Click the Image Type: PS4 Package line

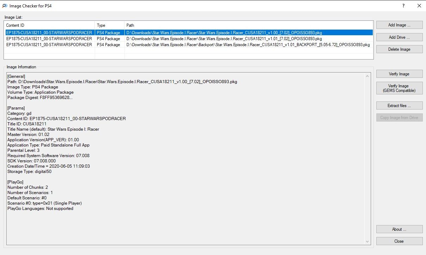[33, 87]
